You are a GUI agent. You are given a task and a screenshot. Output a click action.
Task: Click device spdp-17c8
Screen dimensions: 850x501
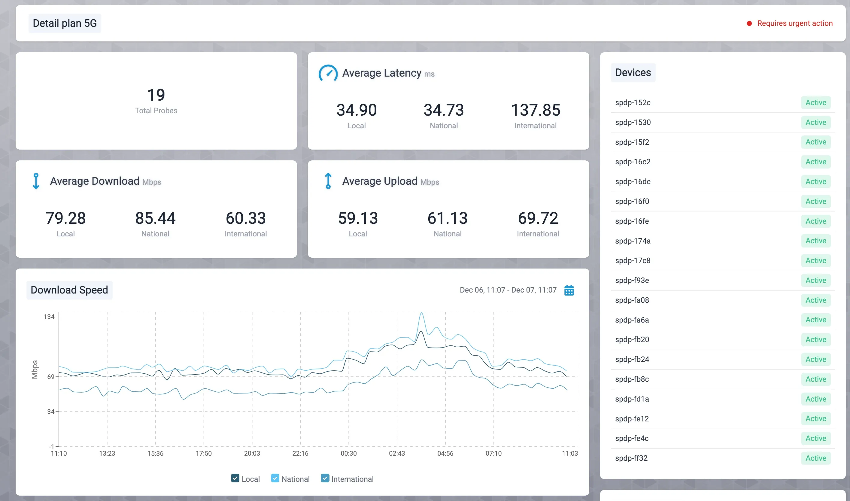point(723,261)
